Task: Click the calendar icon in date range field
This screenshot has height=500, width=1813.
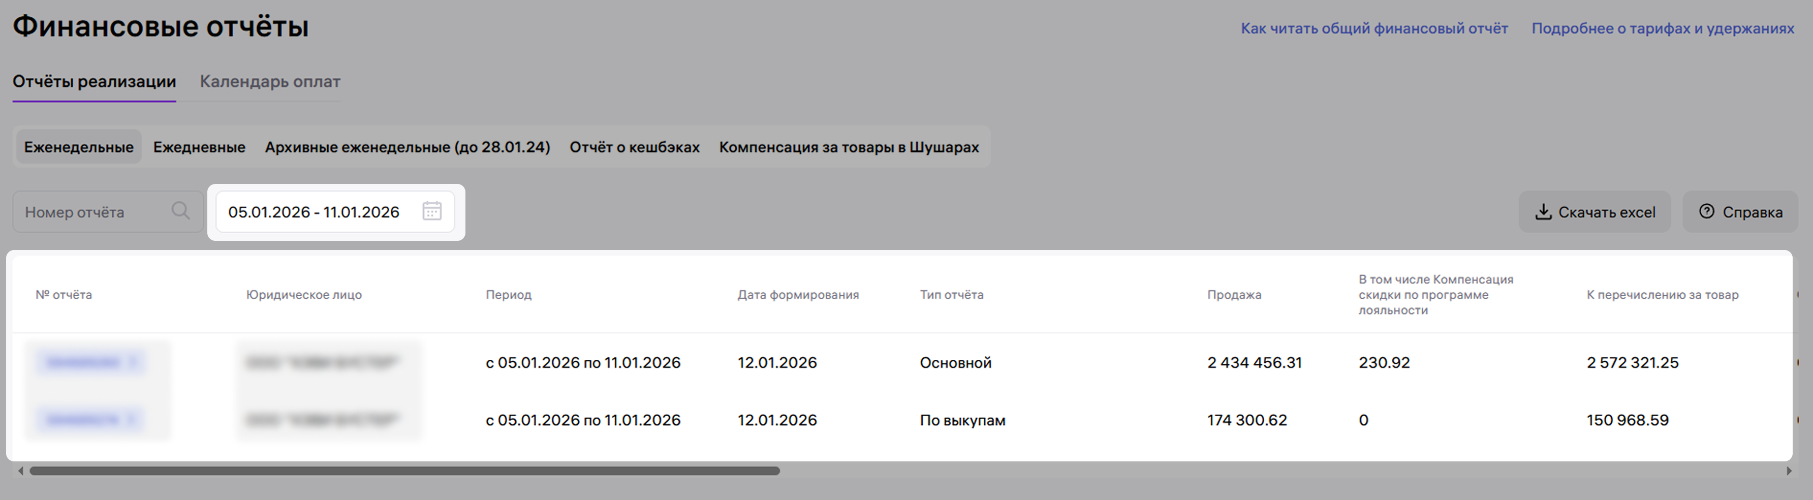Action: click(x=431, y=211)
